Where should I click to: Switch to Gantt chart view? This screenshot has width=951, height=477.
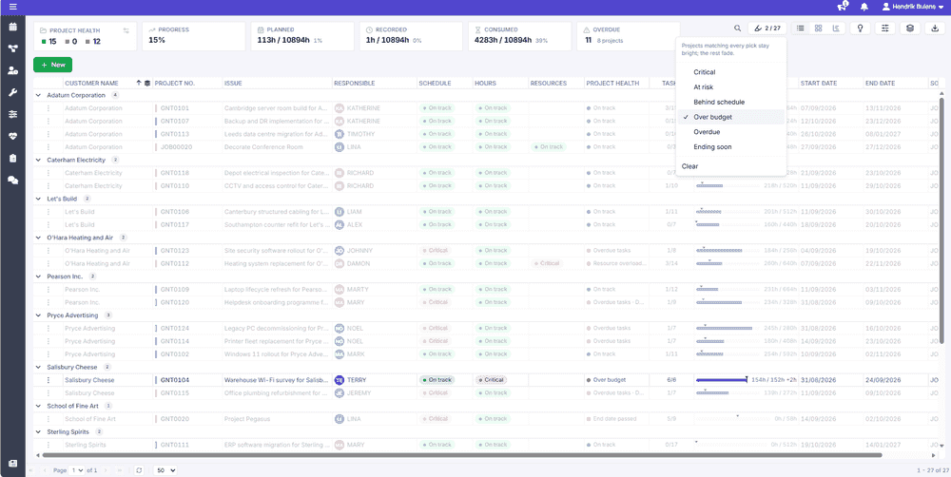[x=836, y=28]
